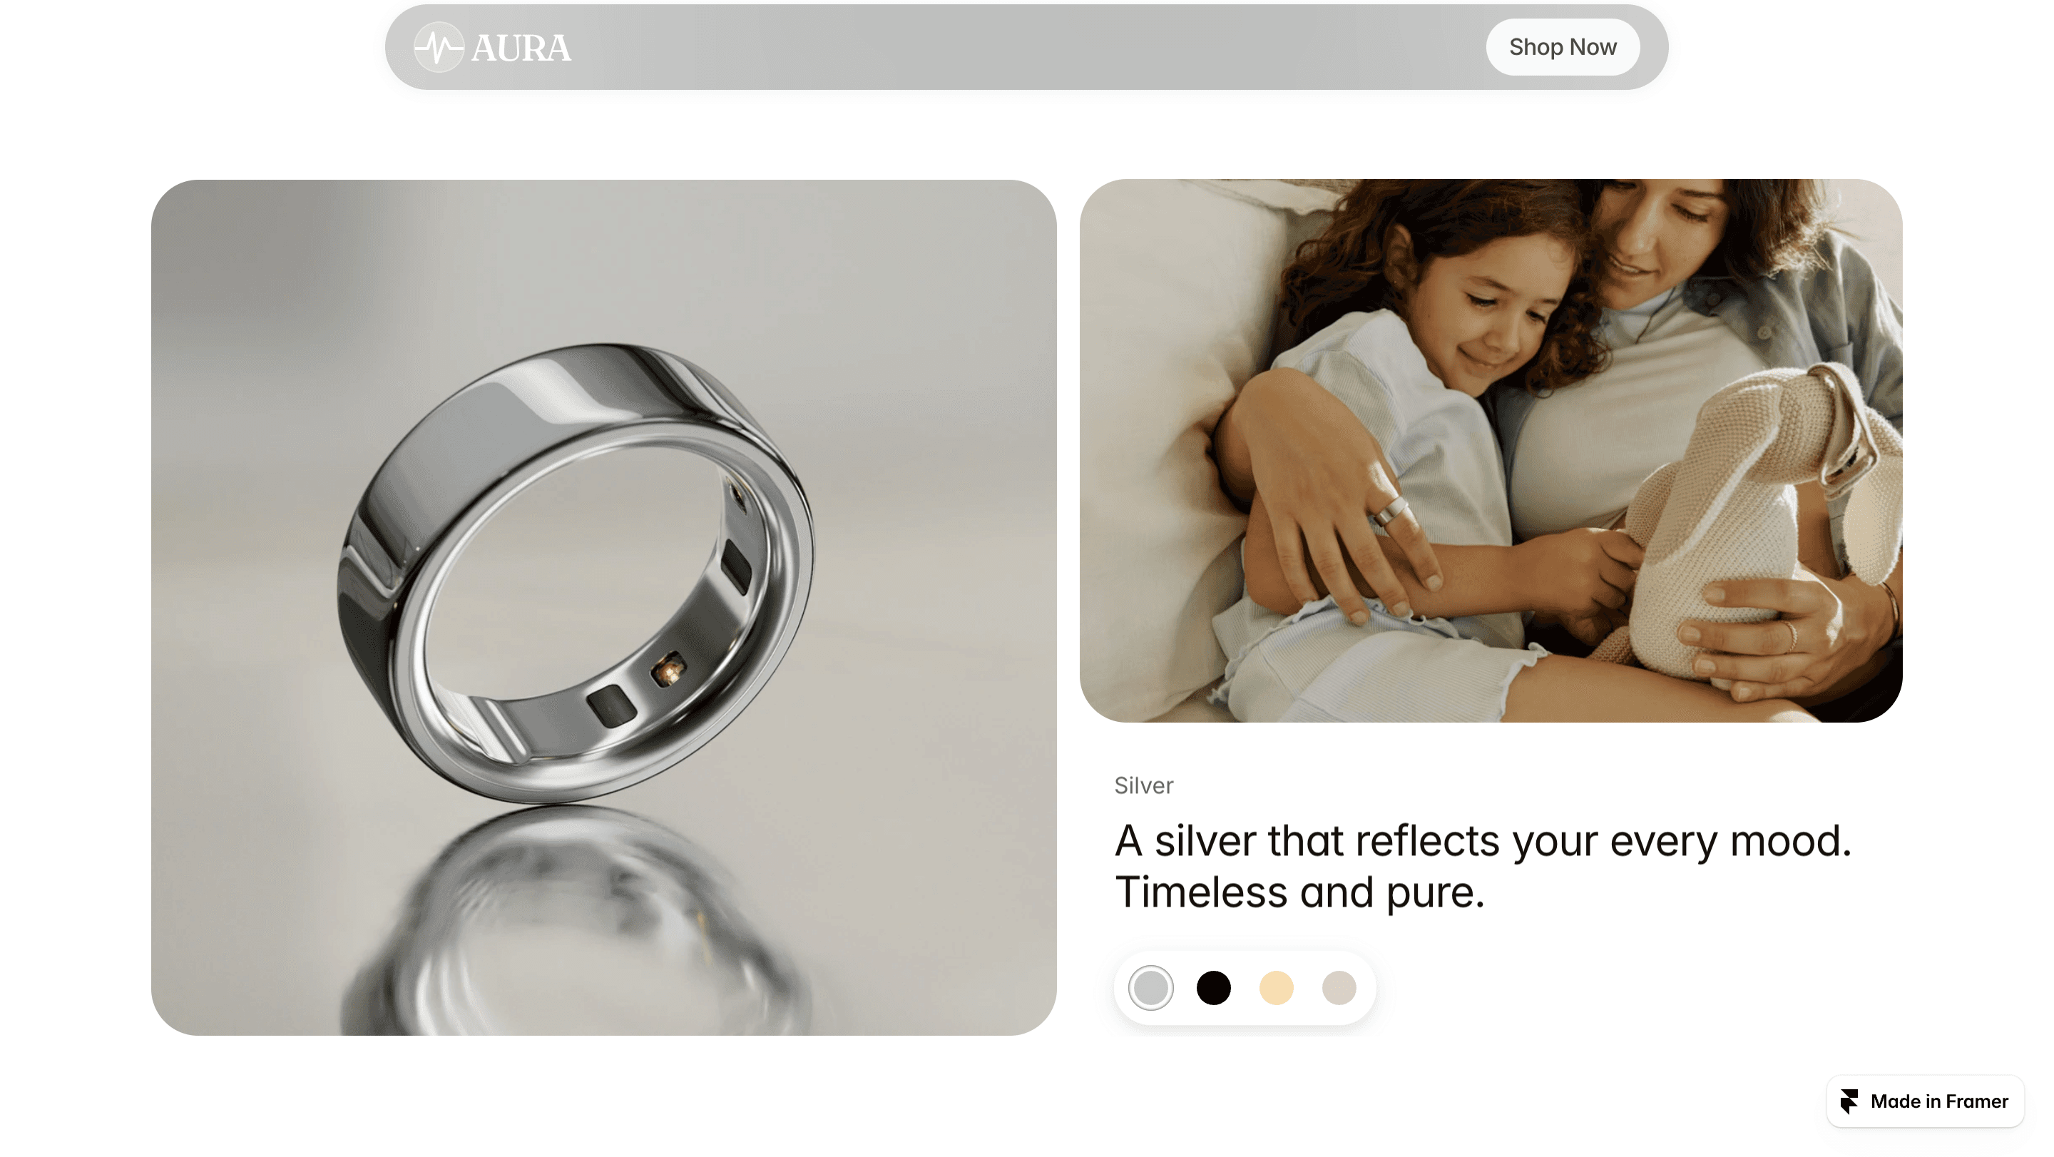Choose the black ring color swatch
2054x1157 pixels.
1214,988
